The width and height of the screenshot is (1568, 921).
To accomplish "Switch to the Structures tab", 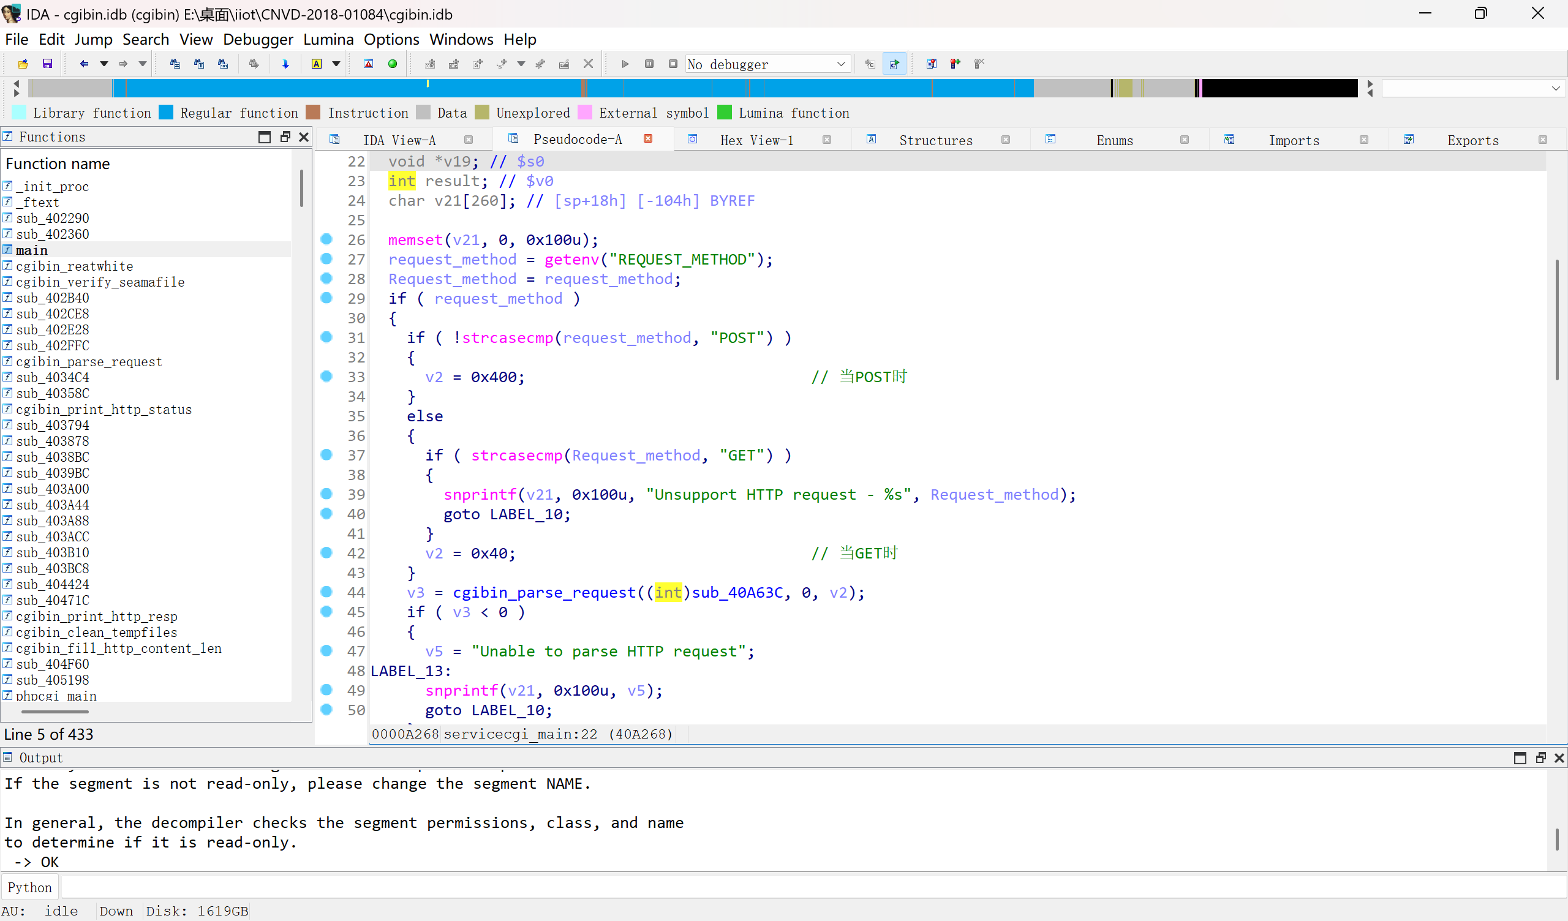I will pyautogui.click(x=936, y=140).
